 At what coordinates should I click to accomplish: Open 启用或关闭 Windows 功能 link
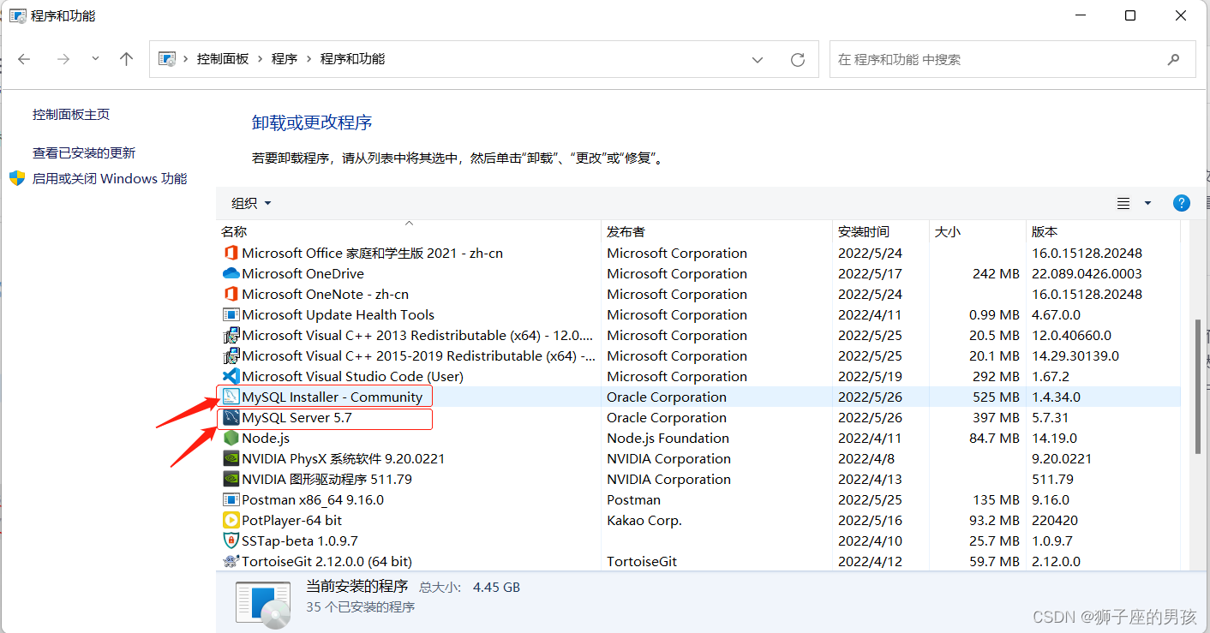(110, 178)
